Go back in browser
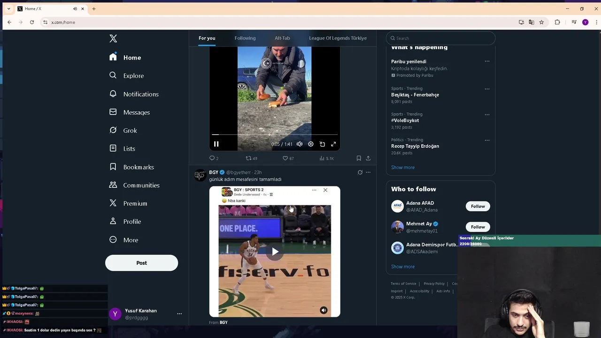Screen dimensions: 601x338 [9, 22]
